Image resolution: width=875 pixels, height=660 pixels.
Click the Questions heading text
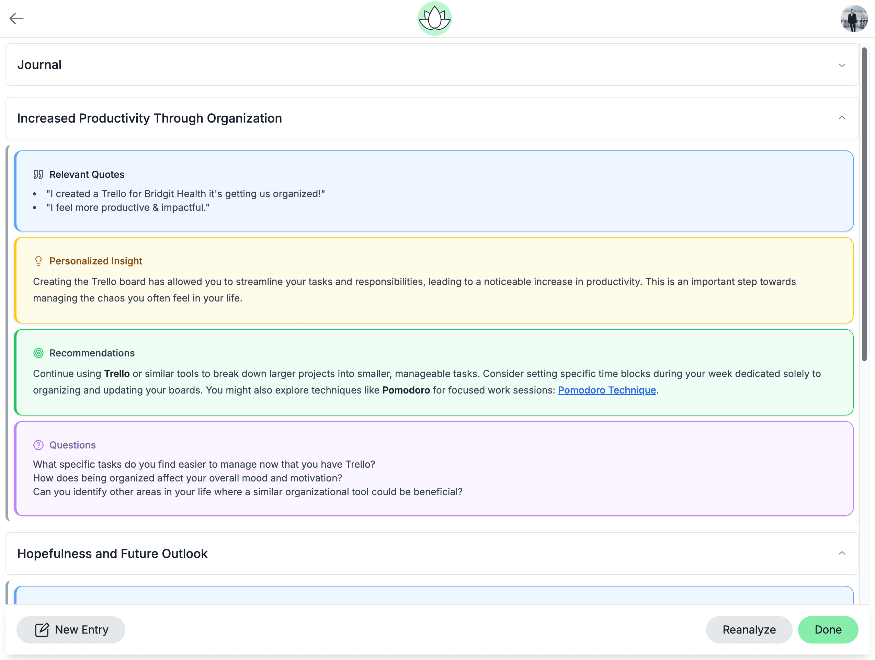coord(72,445)
